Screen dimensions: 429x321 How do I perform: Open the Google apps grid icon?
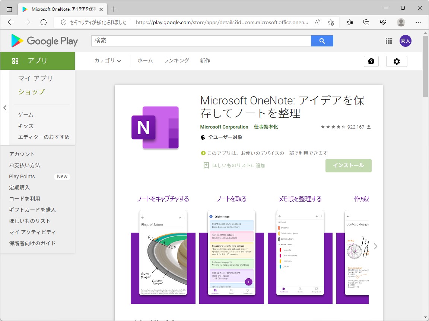click(x=389, y=41)
